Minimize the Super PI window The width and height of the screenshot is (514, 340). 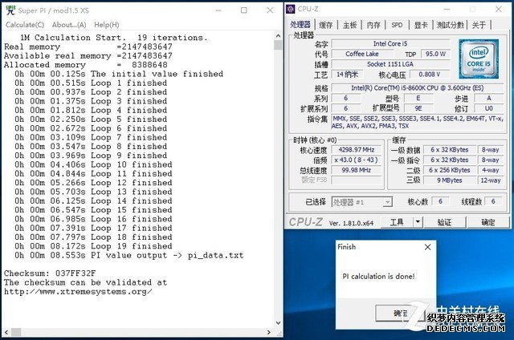218,10
